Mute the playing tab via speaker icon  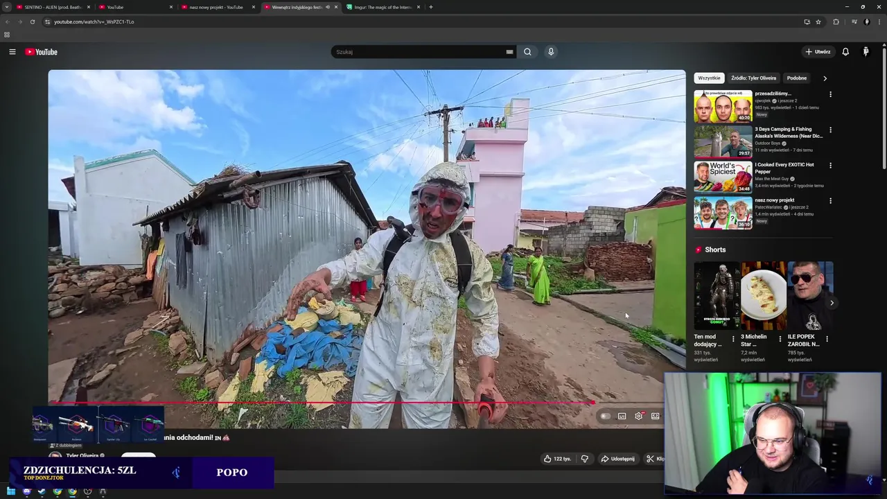[328, 7]
